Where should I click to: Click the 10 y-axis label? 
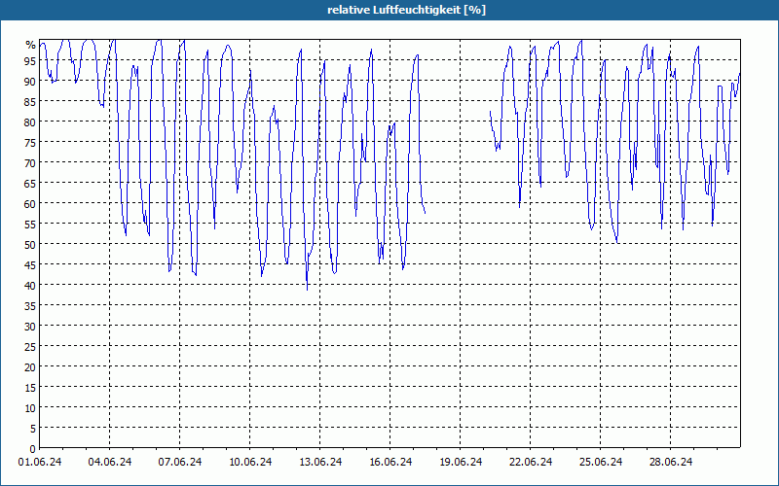pos(30,407)
